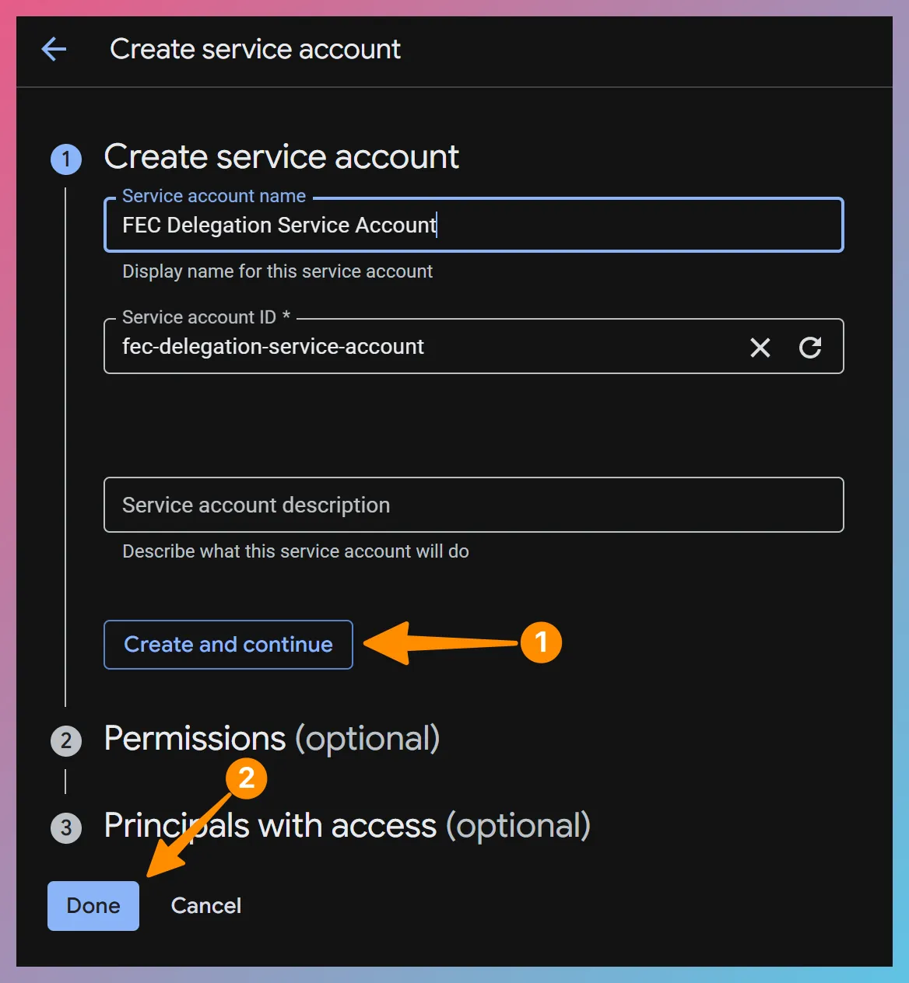Click the step 1 numbered circle
Viewport: 909px width, 983px height.
66,159
